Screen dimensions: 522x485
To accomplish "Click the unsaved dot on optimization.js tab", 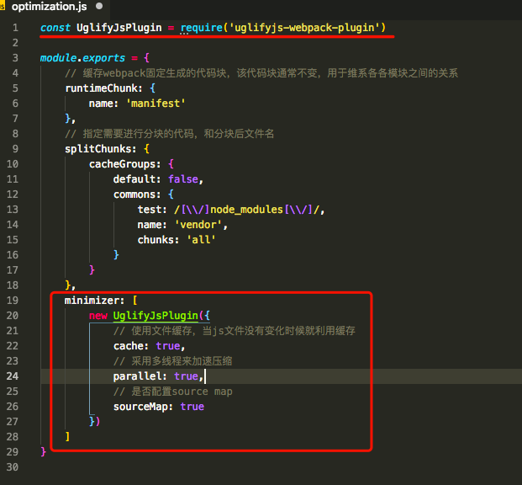I will (99, 6).
